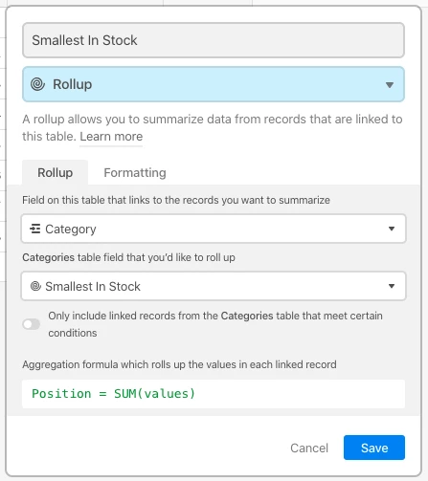Open the roll-up field selector arrow
Image resolution: width=428 pixels, height=481 pixels.
pyautogui.click(x=392, y=286)
